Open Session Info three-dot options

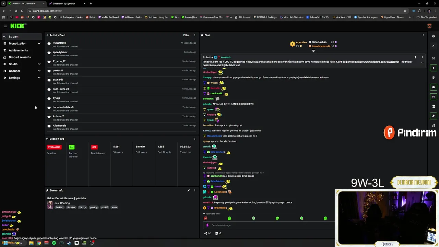pyautogui.click(x=194, y=139)
